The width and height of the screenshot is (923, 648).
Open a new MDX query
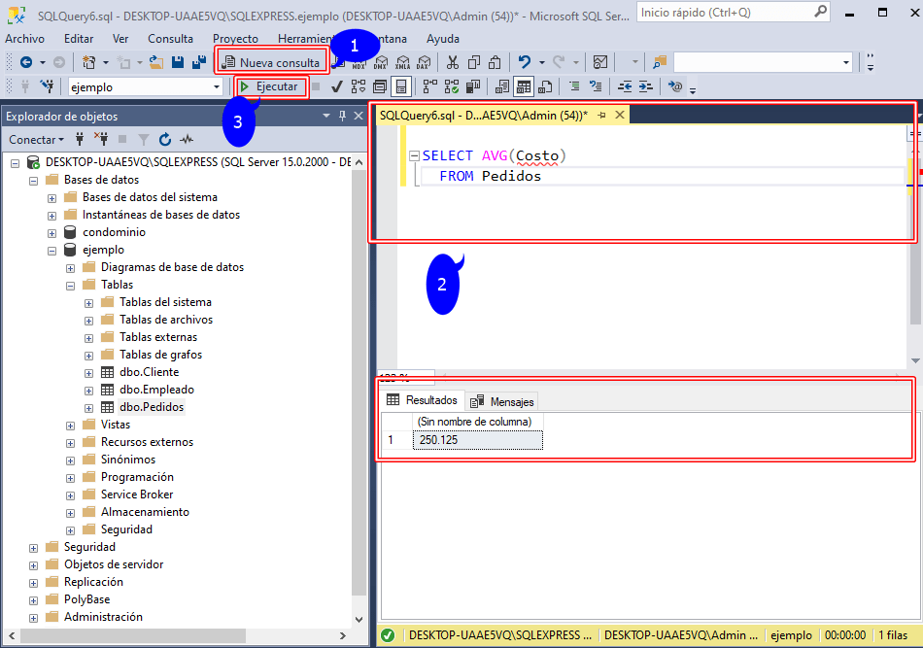point(357,61)
